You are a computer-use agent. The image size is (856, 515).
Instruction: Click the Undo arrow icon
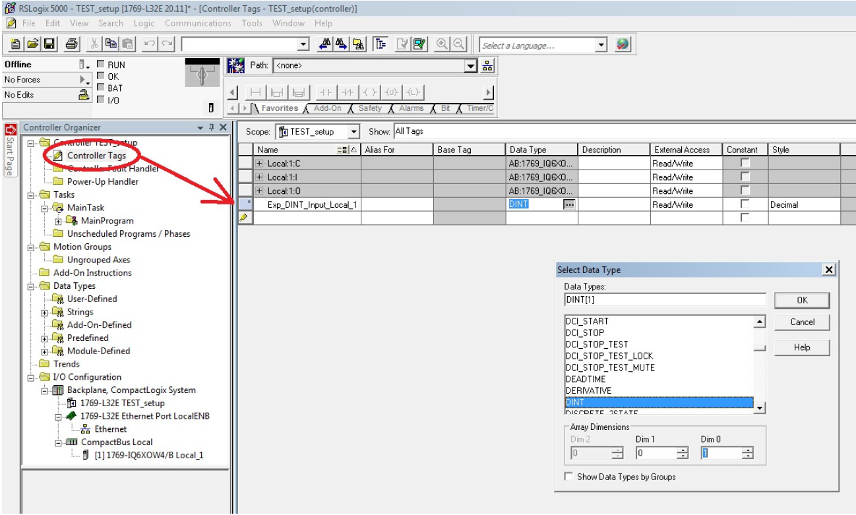(149, 45)
